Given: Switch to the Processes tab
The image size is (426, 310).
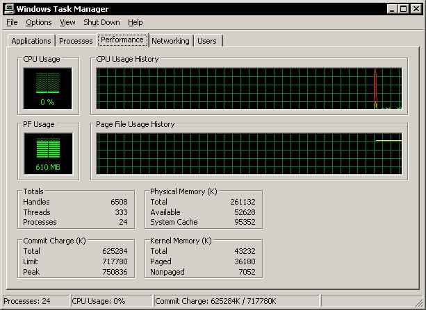Looking at the screenshot, I should (76, 41).
